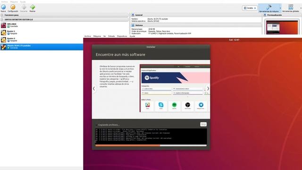Screen dimensions: 302x170
Task: Click the General section icon in details
Action: point(133,15)
